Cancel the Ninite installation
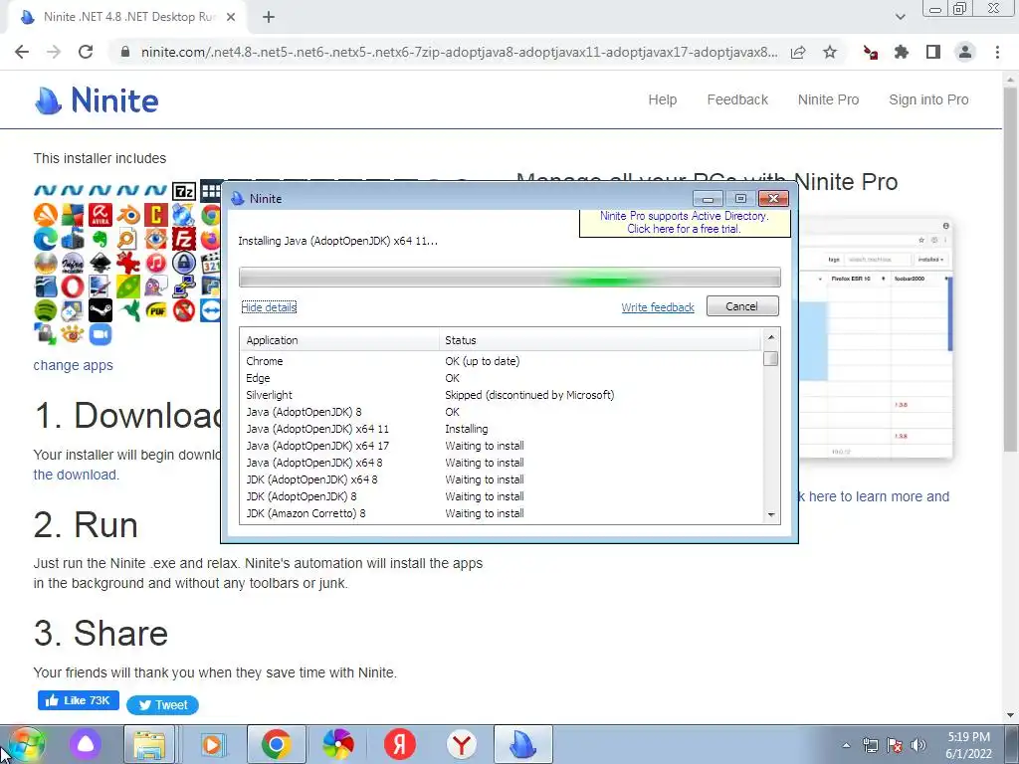 click(742, 306)
